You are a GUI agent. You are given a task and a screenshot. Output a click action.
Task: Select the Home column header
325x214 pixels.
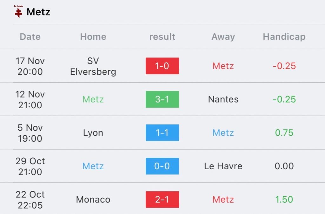[93, 37]
